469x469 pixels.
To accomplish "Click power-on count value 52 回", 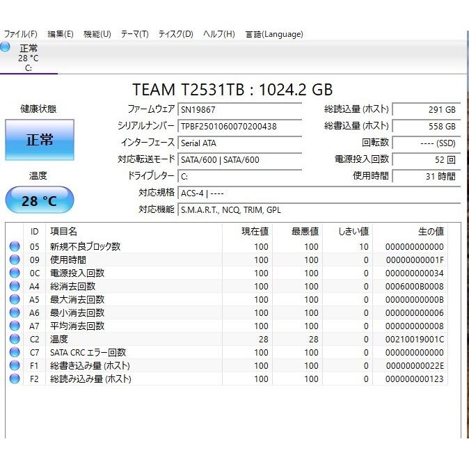I will pos(427,160).
